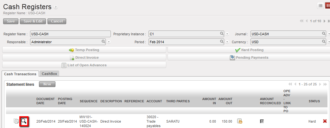Click the Hard Posting button
Screen dimensions: 330x128
pyautogui.click(x=249, y=50)
